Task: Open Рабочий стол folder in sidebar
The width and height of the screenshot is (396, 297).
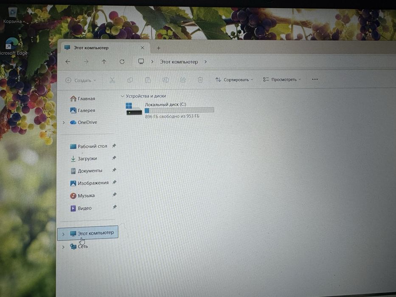Action: (89, 146)
